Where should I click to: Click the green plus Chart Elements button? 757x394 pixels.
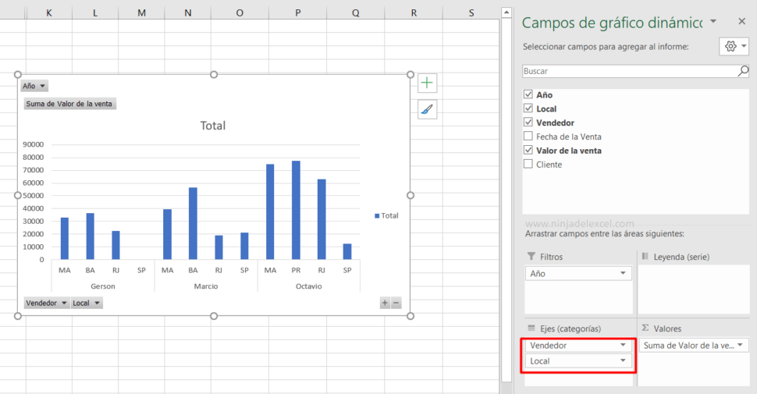(x=428, y=83)
